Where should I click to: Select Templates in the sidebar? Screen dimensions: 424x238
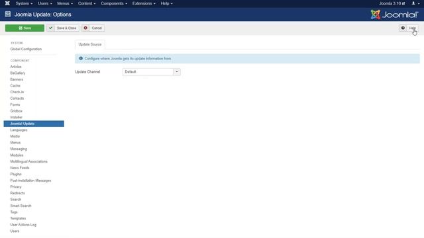(x=18, y=218)
